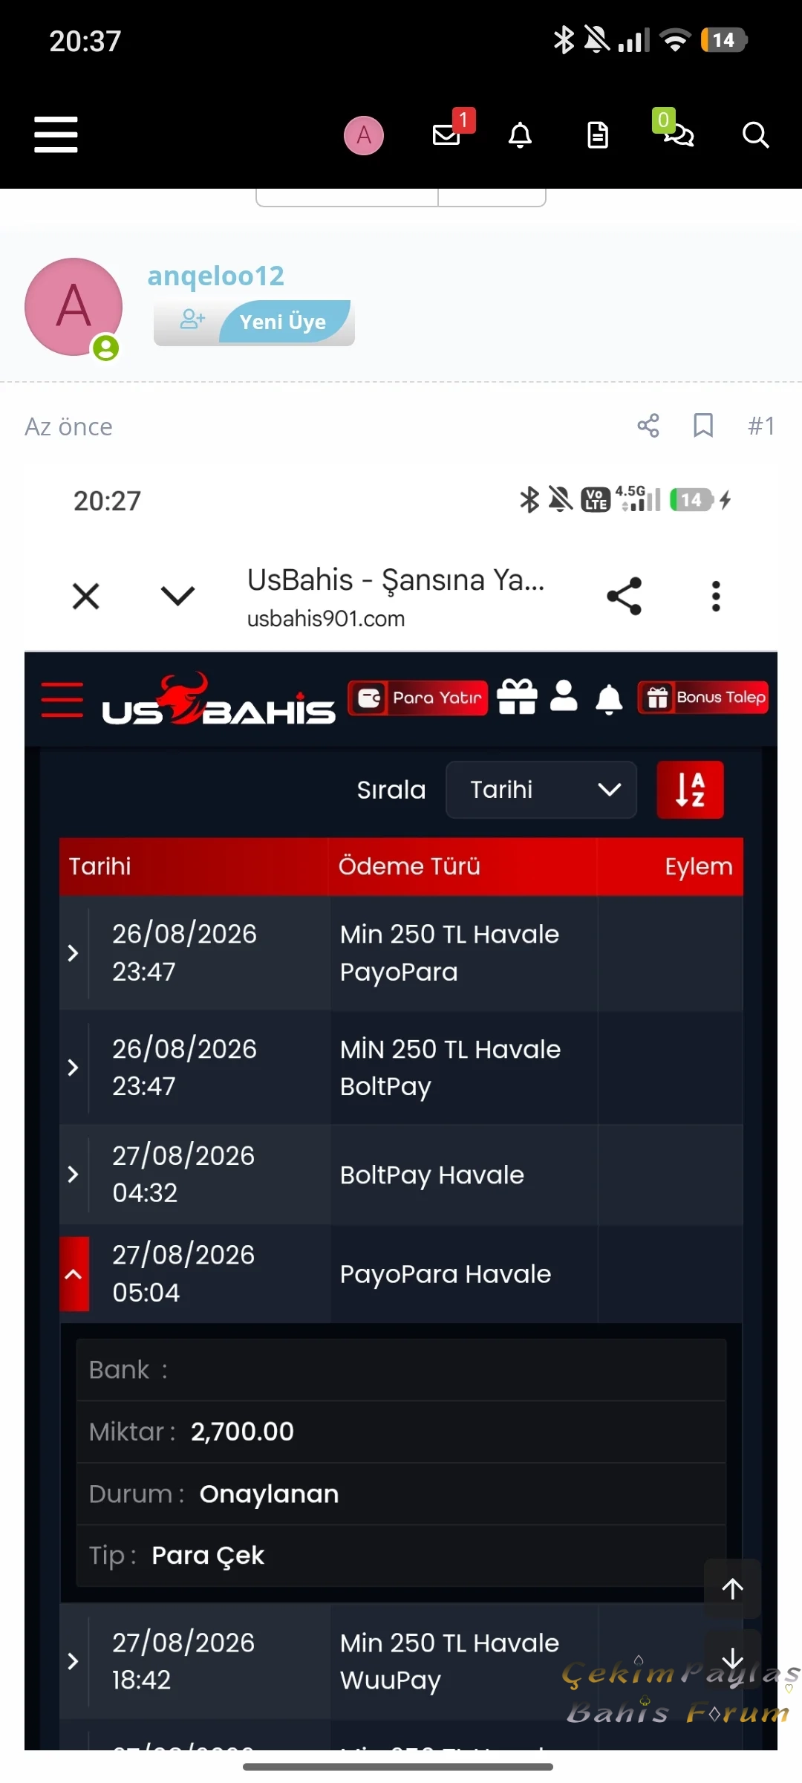Click the BoltPay Havale payment type
Viewport: 802px width, 1783px height.
click(432, 1175)
